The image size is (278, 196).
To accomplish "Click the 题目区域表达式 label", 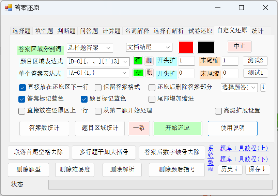I will coord(42,61).
